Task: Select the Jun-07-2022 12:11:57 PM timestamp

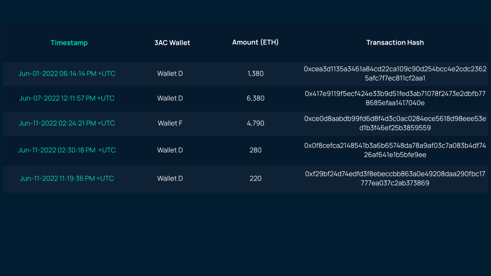Action: 67,98
